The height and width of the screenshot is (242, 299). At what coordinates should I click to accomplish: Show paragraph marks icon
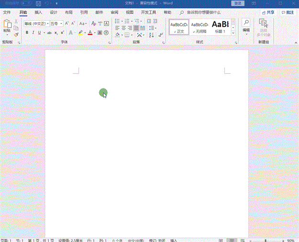tap(160, 35)
